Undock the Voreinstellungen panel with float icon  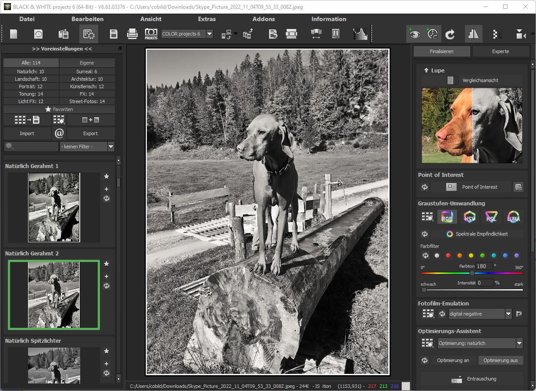tap(120, 49)
